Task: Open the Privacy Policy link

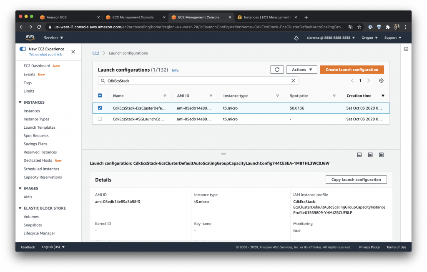Action: click(x=369, y=247)
